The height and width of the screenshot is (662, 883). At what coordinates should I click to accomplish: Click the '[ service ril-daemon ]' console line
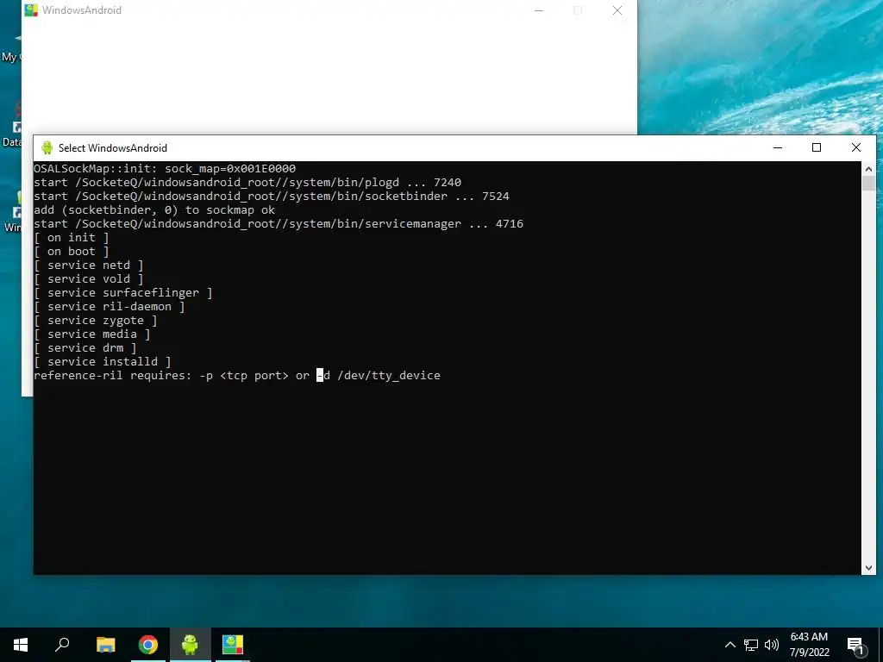[110, 306]
